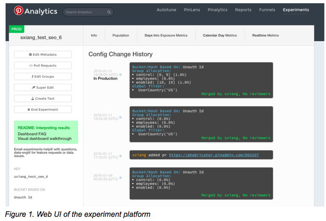
Task: Click the sxiang_test_seo_6 key value
Action: click(31, 177)
